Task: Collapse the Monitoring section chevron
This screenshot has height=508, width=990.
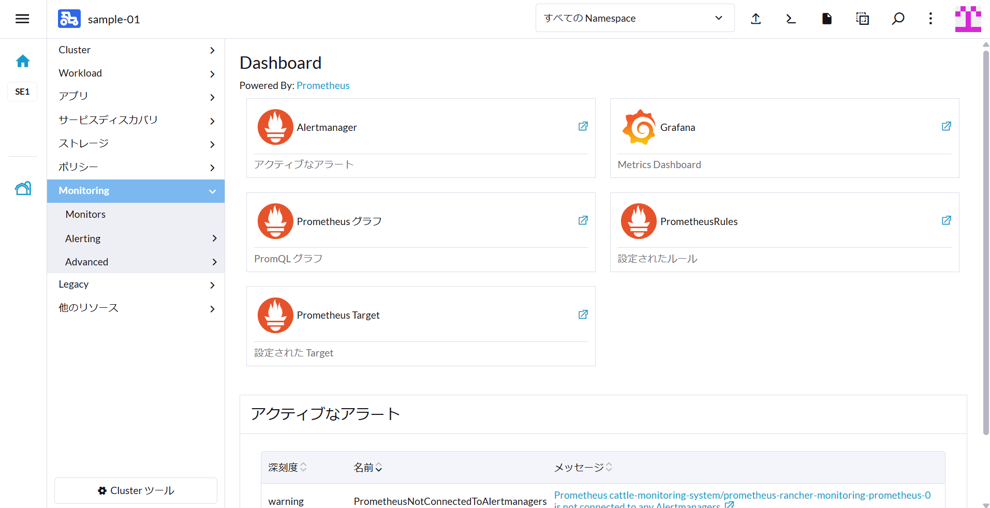Action: click(x=212, y=191)
